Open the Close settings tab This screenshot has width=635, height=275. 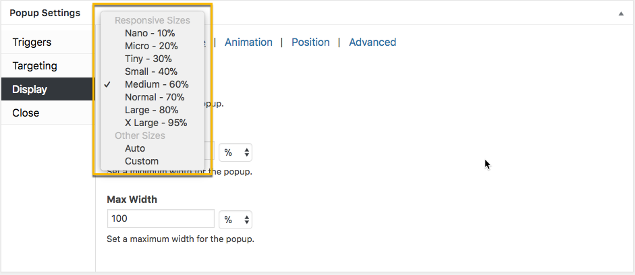point(26,113)
